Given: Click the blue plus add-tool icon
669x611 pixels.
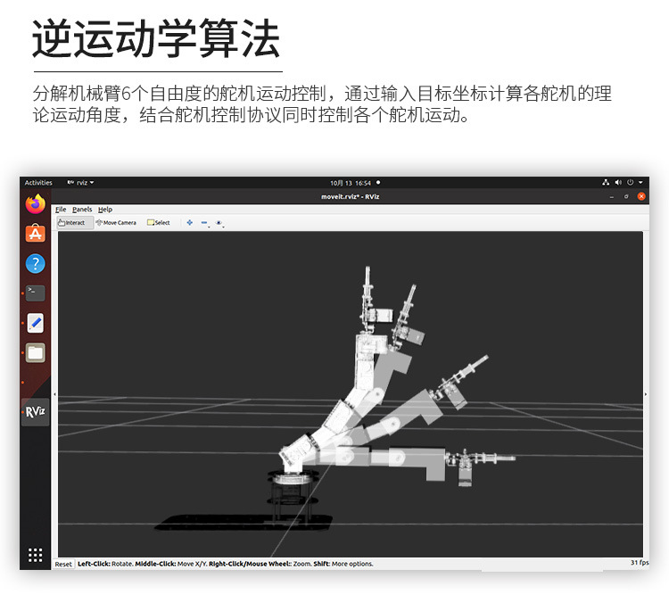Looking at the screenshot, I should pos(190,223).
